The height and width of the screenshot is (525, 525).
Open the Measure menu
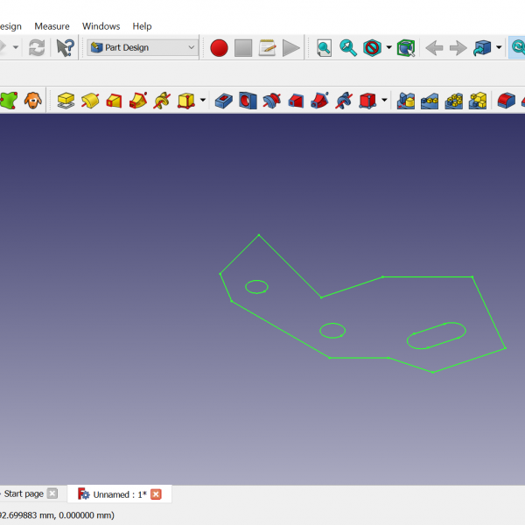point(52,26)
